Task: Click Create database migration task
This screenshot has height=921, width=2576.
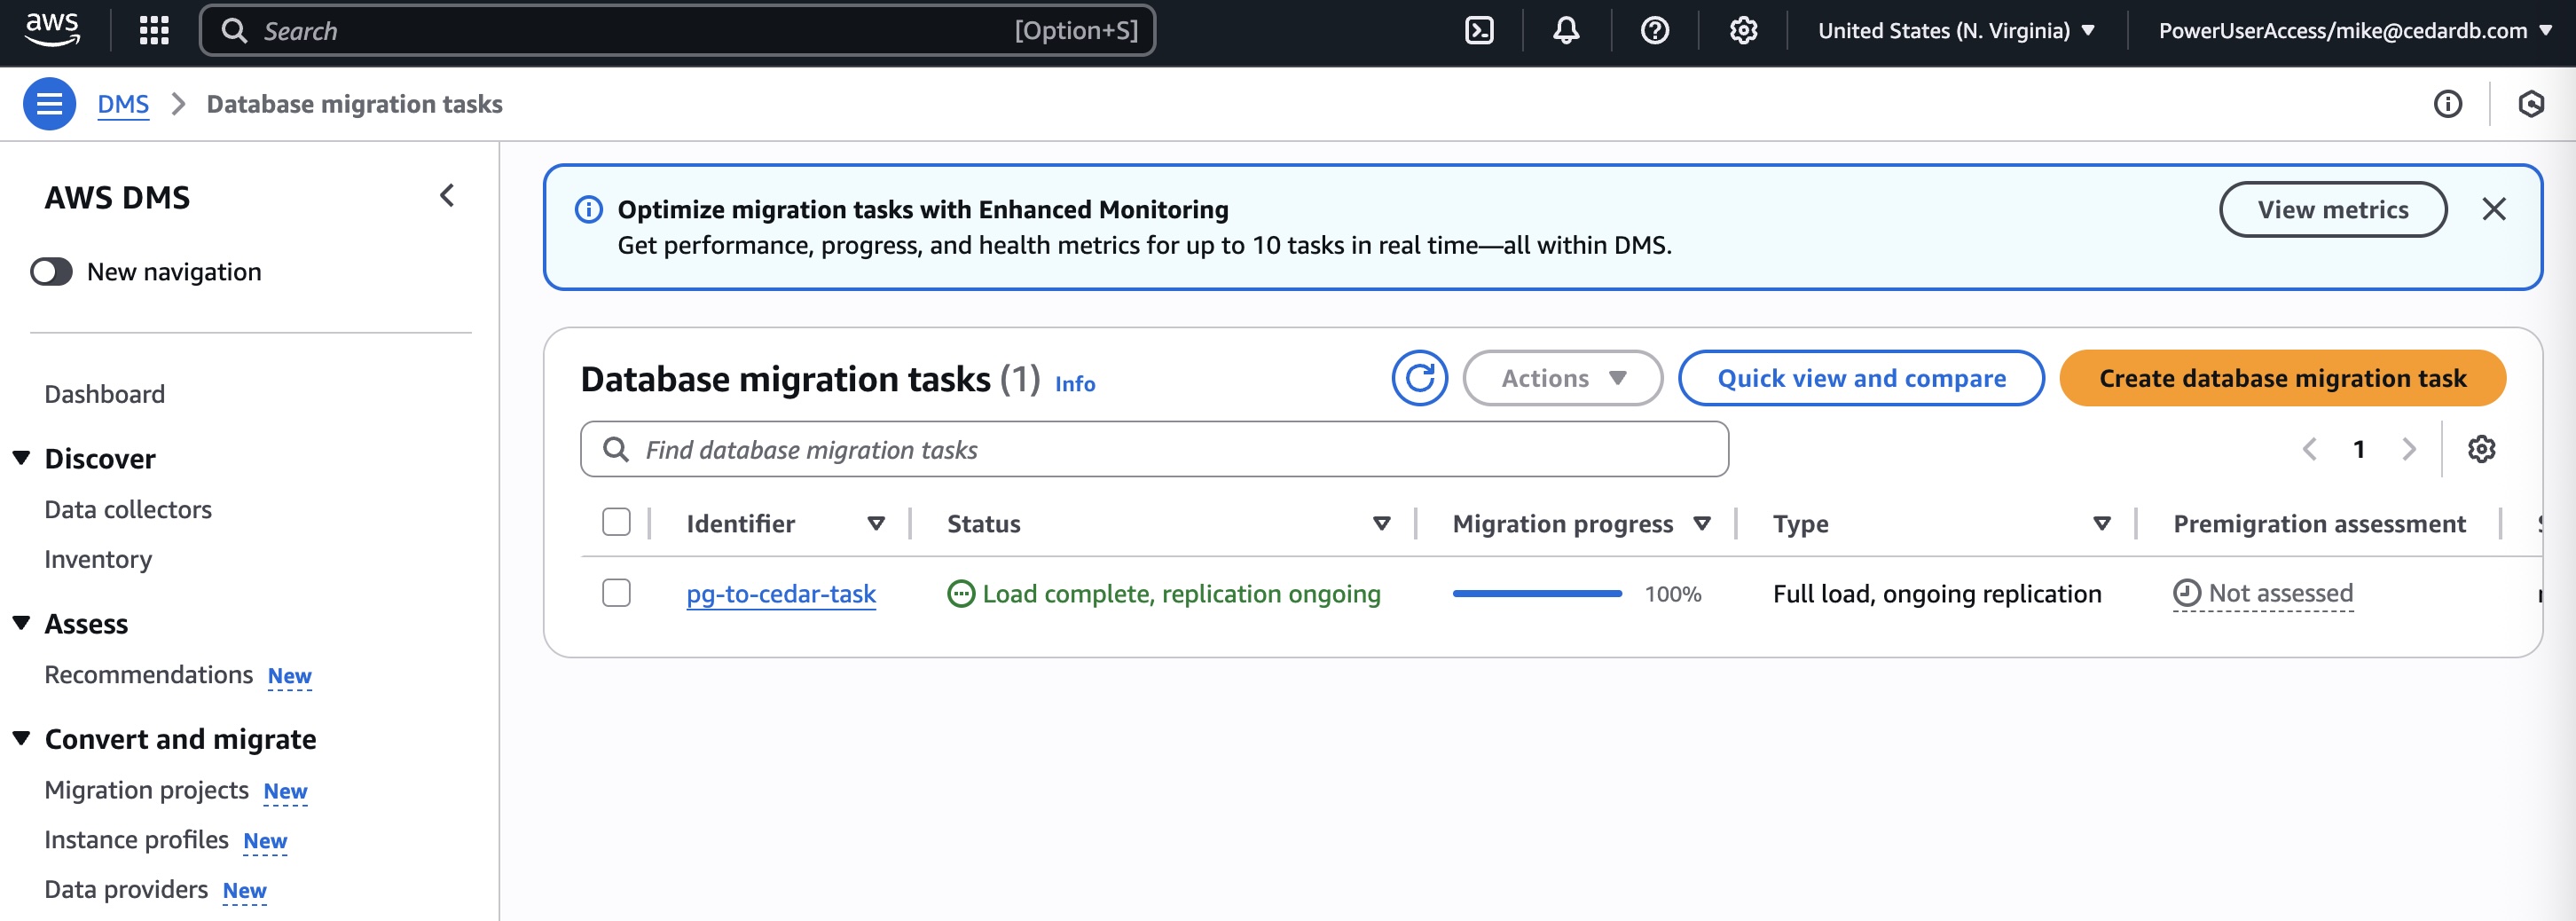Action: pyautogui.click(x=2282, y=378)
